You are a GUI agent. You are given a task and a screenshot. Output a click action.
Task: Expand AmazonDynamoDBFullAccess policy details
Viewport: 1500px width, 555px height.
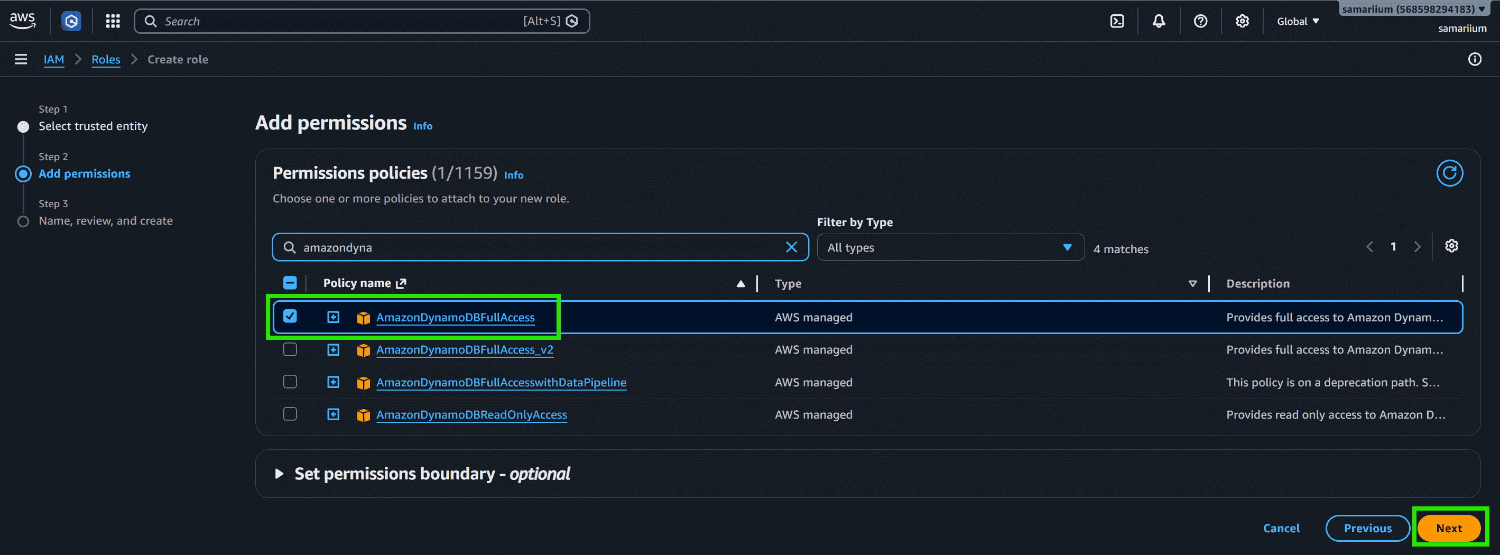(333, 317)
